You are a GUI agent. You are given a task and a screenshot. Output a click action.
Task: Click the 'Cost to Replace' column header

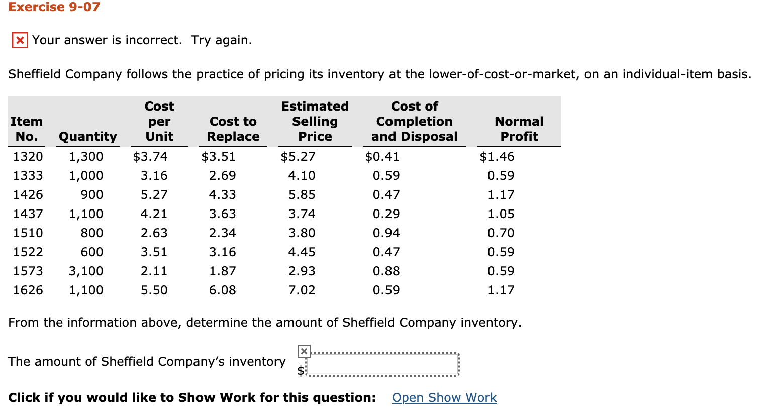pyautogui.click(x=233, y=129)
